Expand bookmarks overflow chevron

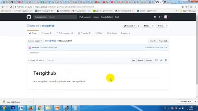click(x=176, y=11)
